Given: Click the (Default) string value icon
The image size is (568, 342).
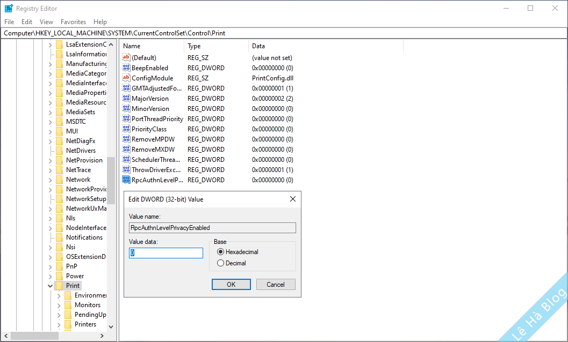Looking at the screenshot, I should [126, 58].
